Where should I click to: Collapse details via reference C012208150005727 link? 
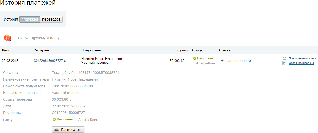point(50,61)
